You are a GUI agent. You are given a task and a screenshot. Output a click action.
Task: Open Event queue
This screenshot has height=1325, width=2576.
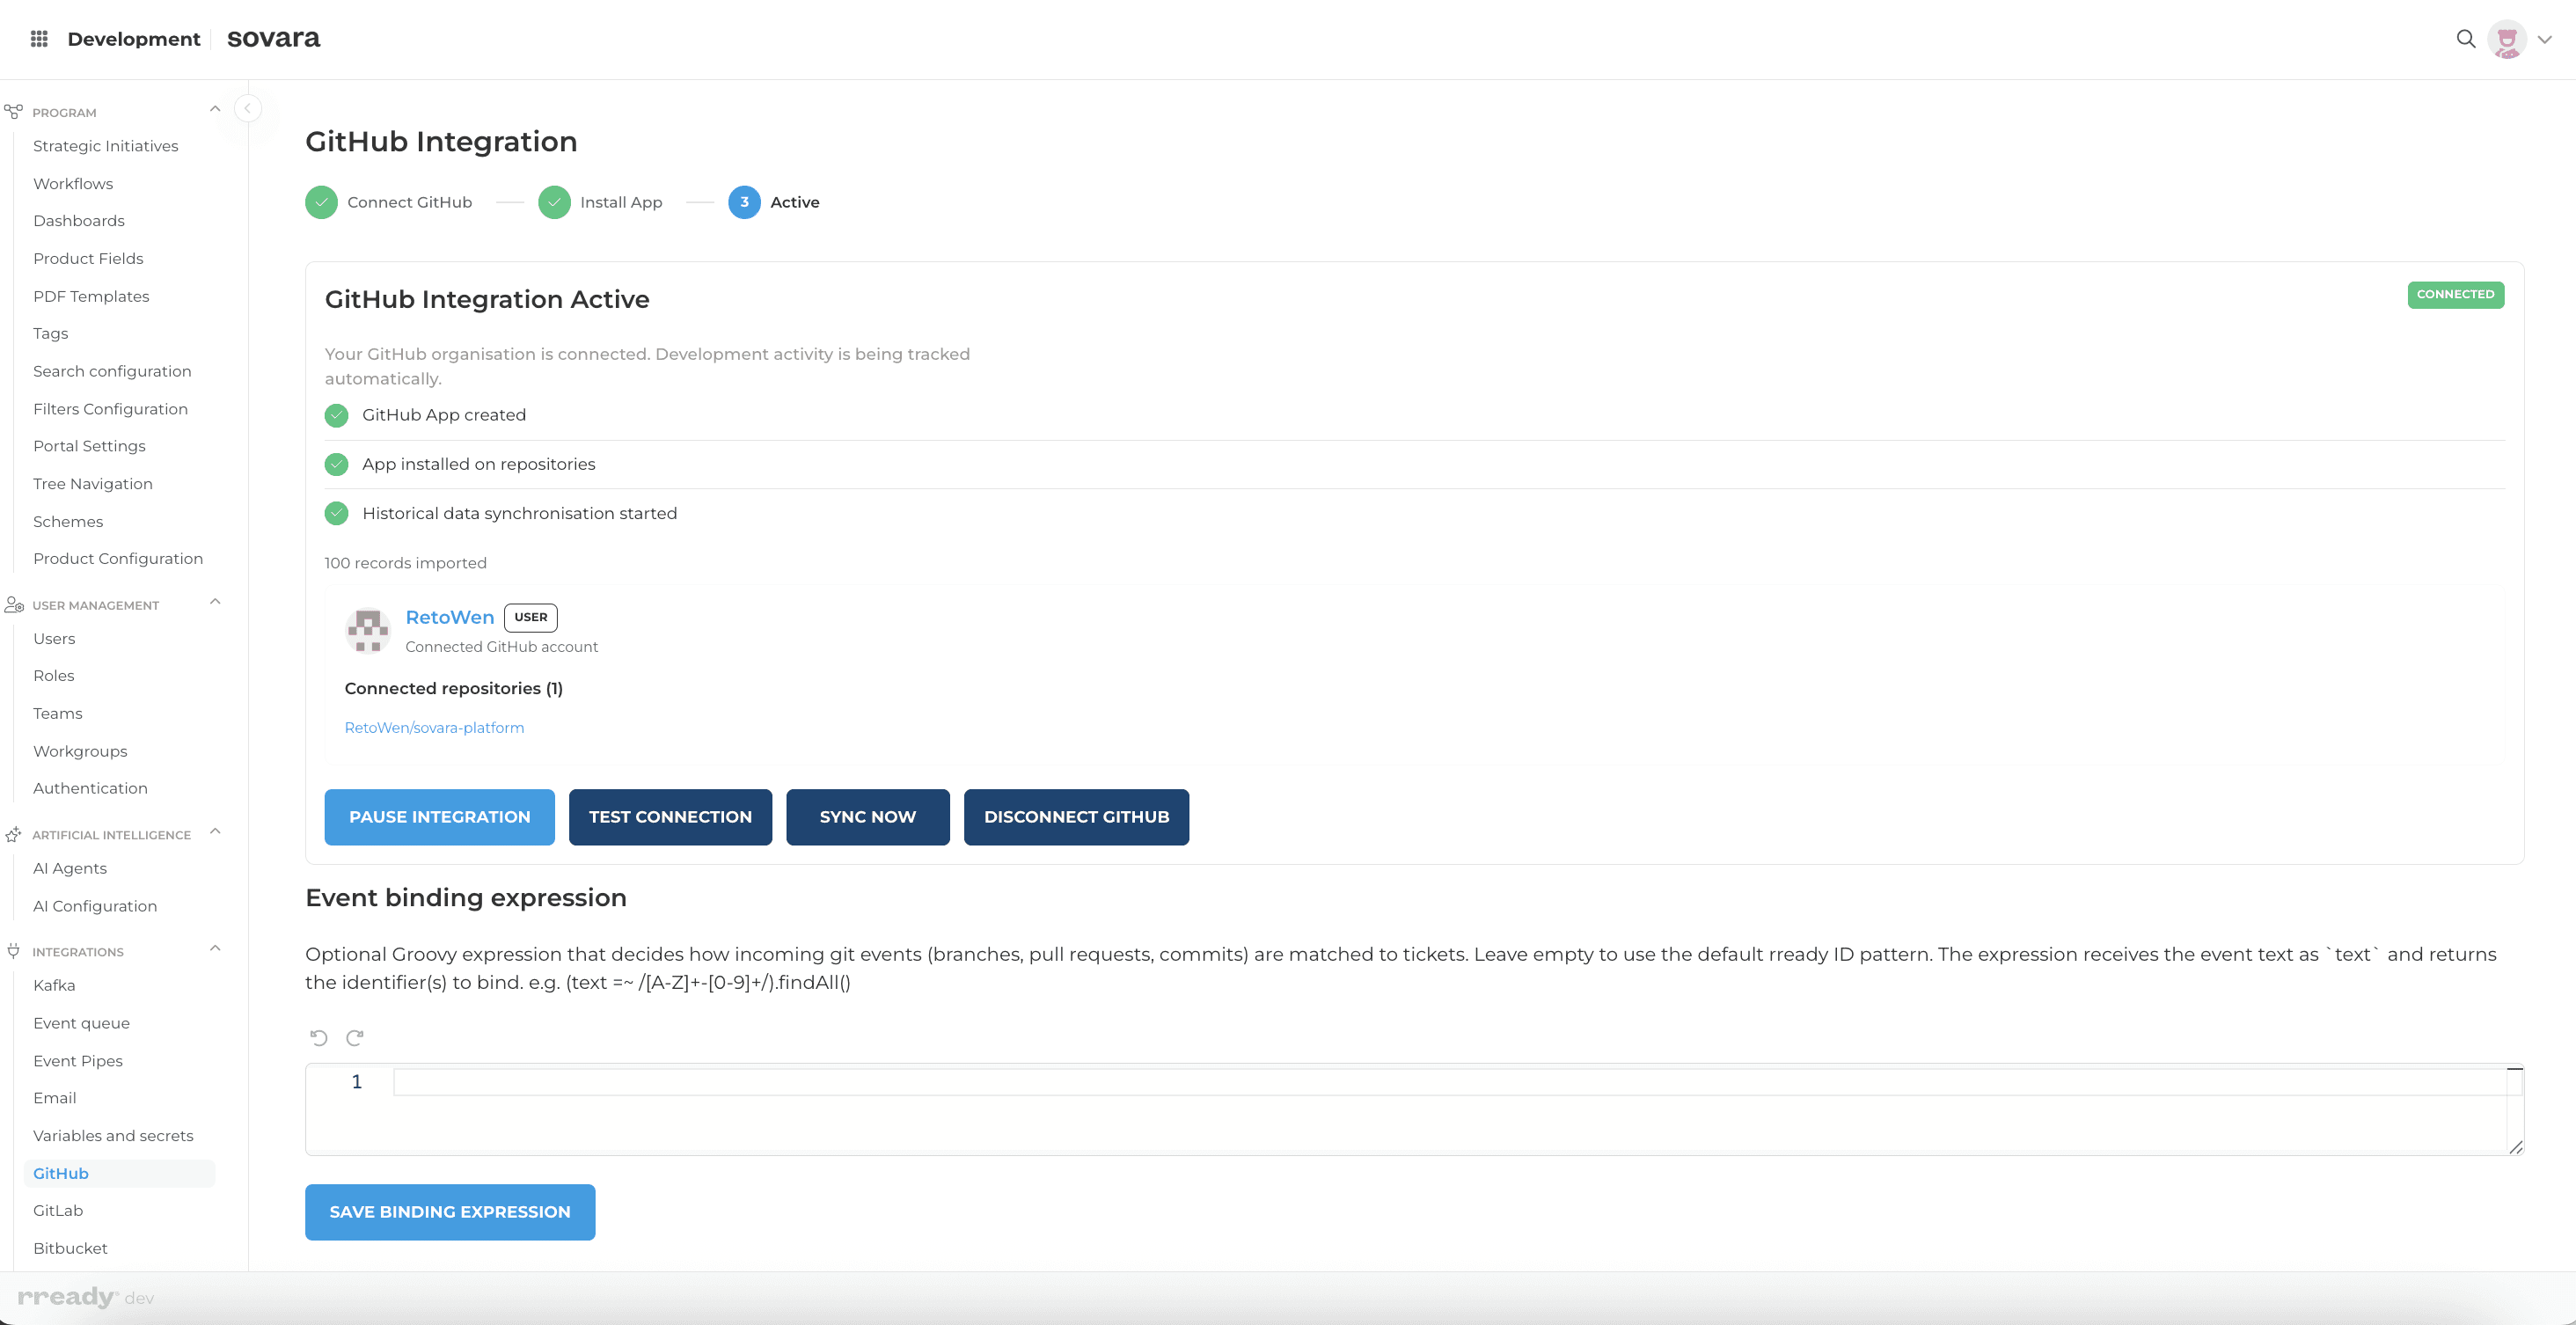pos(81,1023)
